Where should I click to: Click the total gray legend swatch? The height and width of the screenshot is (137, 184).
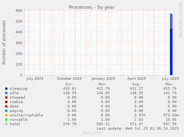pos(6,124)
